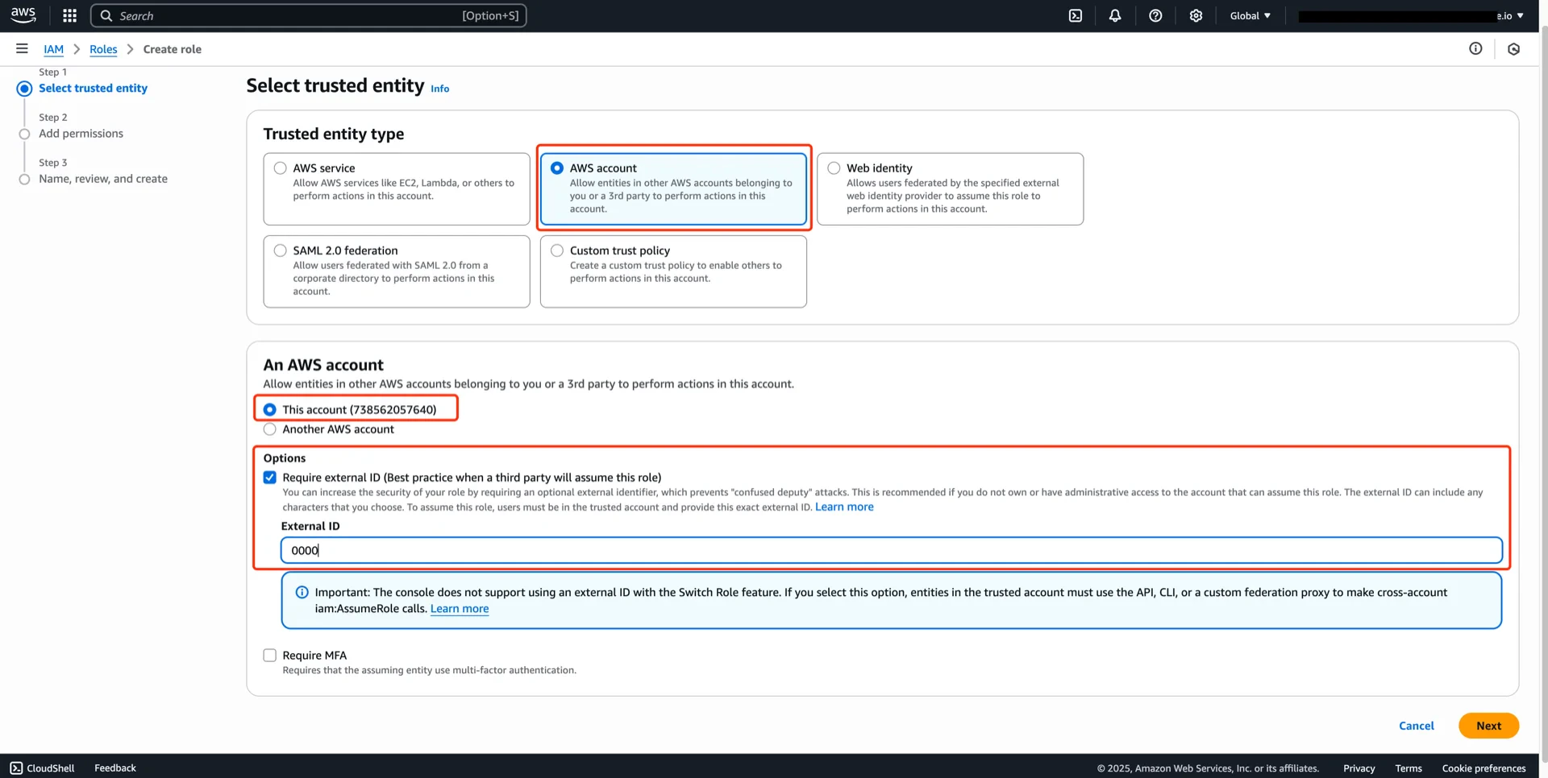Choose Another AWS account option
This screenshot has width=1548, height=778.
[270, 429]
